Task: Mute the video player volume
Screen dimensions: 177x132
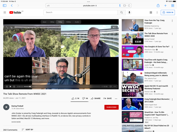Action: coord(114,27)
